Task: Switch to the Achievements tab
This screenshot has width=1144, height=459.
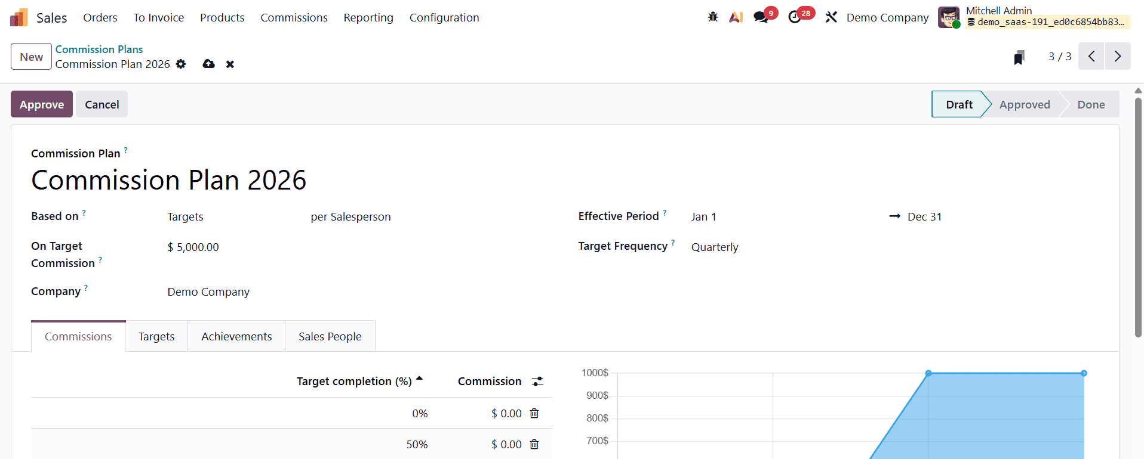Action: pyautogui.click(x=236, y=336)
